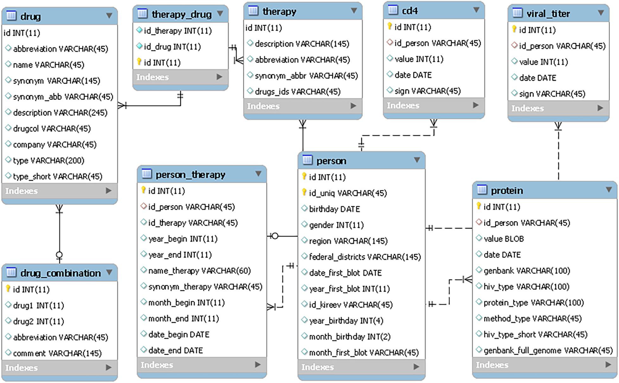This screenshot has width=619, height=383.
Task: Expand Indexes section of therapy_drug table
Action: (219, 77)
